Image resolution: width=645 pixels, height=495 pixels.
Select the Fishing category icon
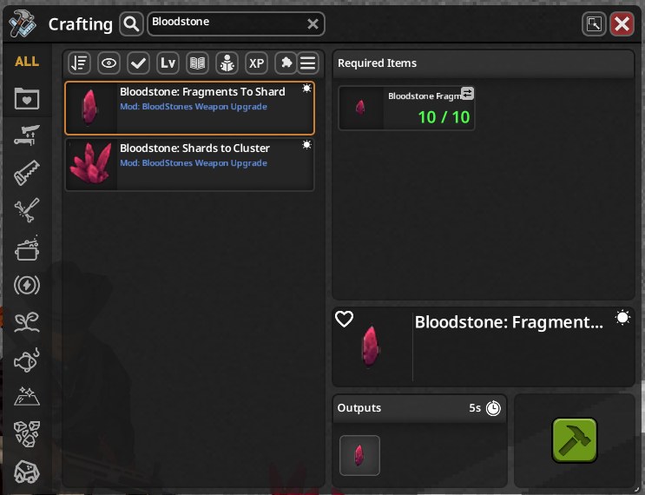coord(27,360)
